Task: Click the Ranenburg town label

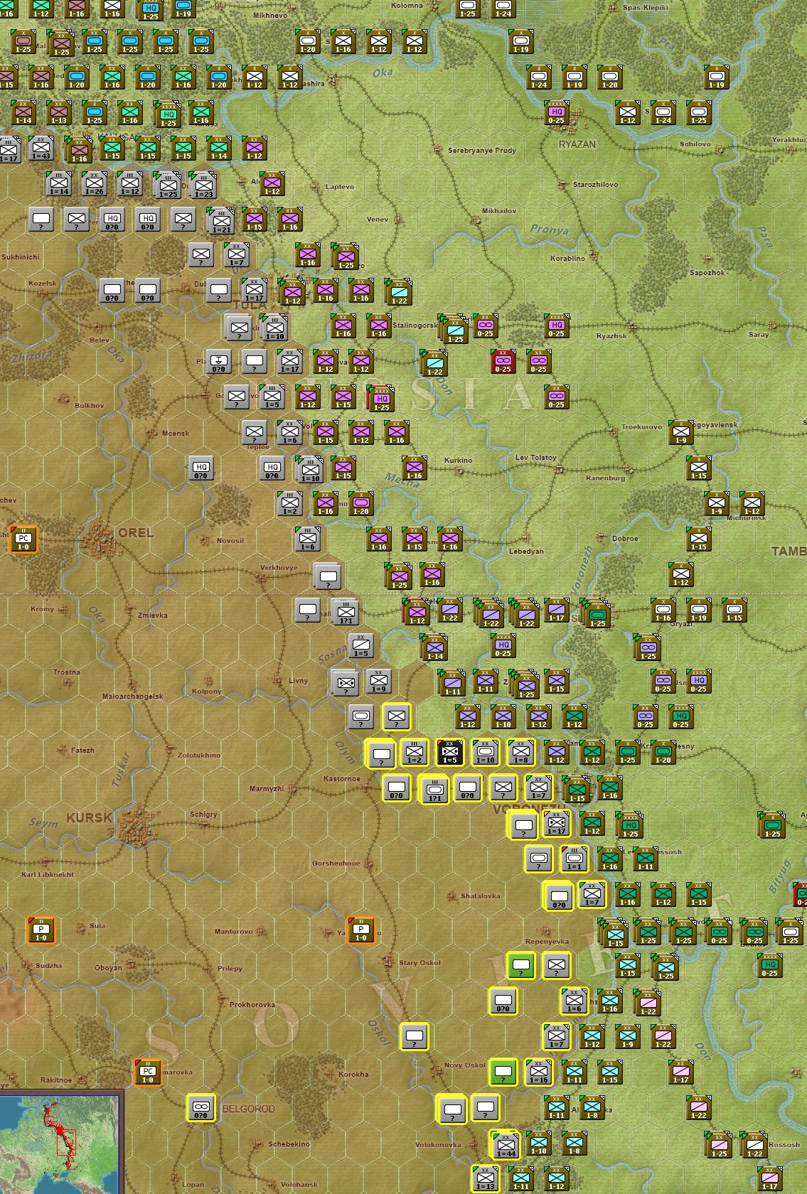Action: 605,478
